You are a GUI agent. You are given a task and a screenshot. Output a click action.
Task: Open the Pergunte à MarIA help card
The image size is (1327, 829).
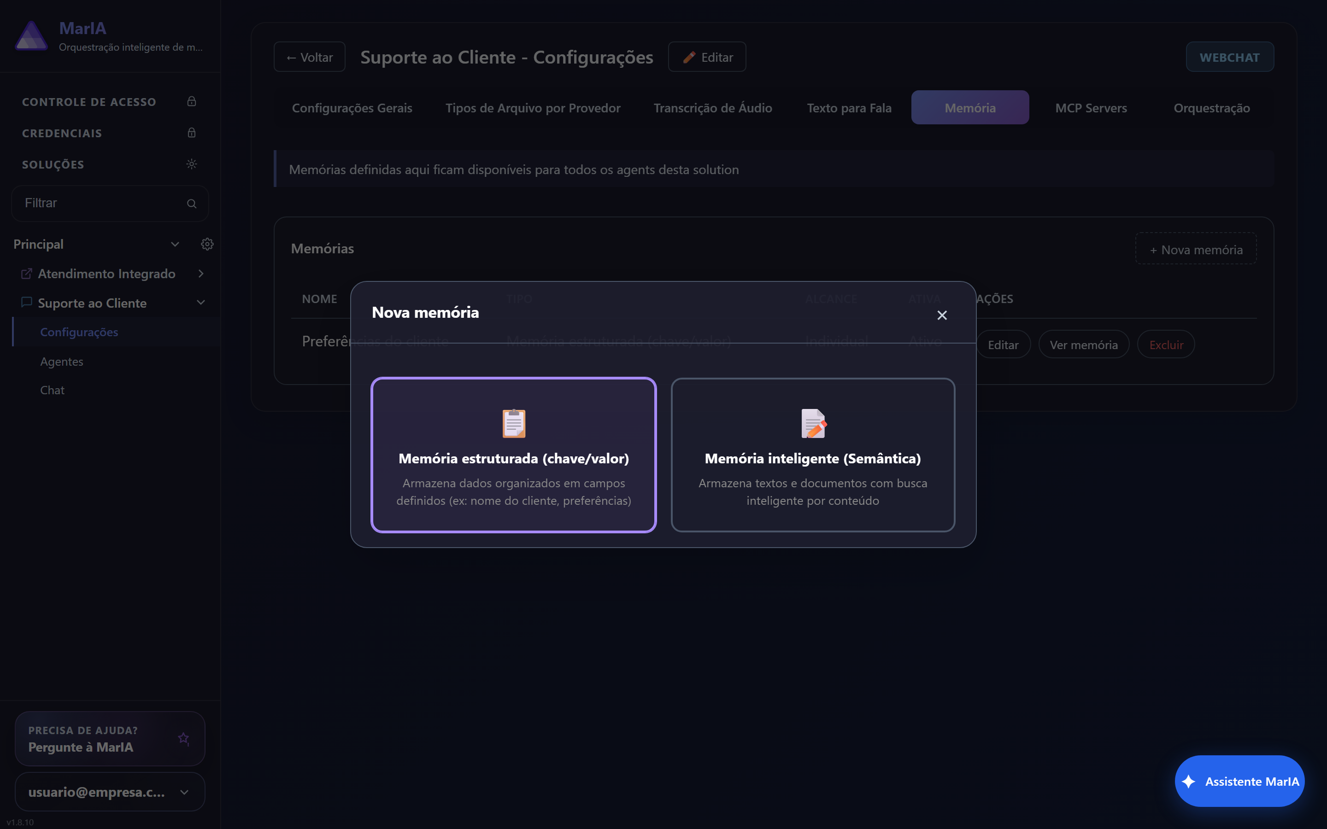coord(110,739)
